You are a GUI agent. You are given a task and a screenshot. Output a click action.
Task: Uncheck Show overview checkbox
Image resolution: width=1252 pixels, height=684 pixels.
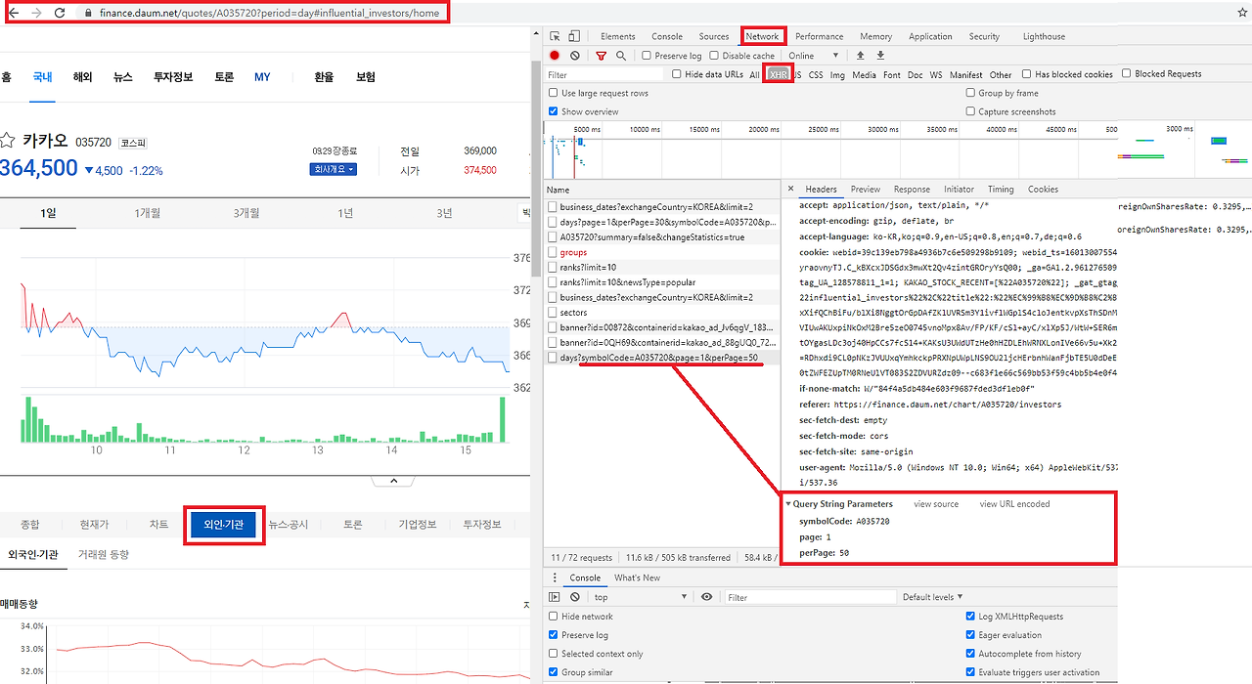(554, 111)
